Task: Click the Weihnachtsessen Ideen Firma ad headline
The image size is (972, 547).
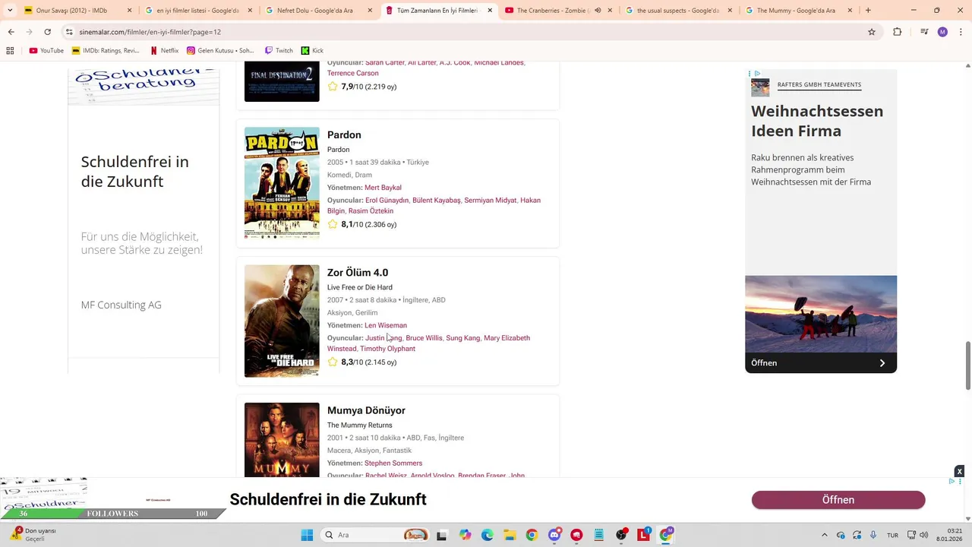Action: click(x=817, y=121)
